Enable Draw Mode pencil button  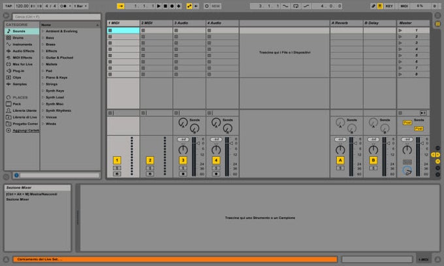point(373,6)
